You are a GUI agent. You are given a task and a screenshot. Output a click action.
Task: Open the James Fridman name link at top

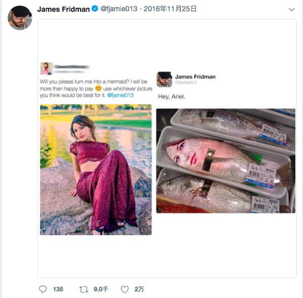63,9
